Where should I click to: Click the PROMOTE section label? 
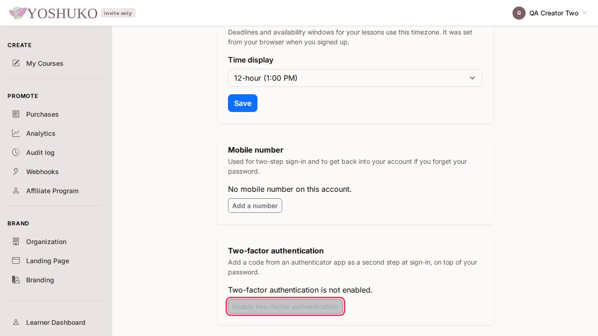tap(23, 96)
